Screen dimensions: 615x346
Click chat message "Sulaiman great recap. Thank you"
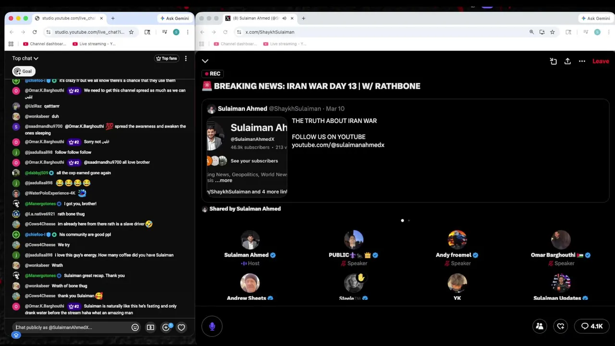tap(94, 276)
